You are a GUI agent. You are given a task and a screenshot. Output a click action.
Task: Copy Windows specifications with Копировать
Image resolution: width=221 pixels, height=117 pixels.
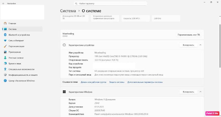(188, 92)
